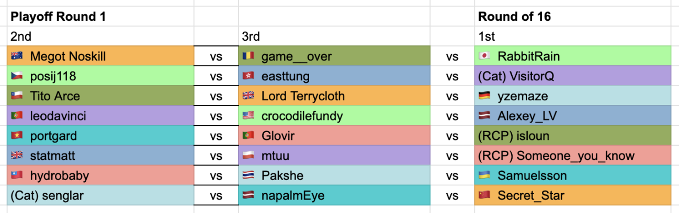Screen dimensions: 679x213
Task: Click the flag icon next to Pakshe
Action: point(248,175)
